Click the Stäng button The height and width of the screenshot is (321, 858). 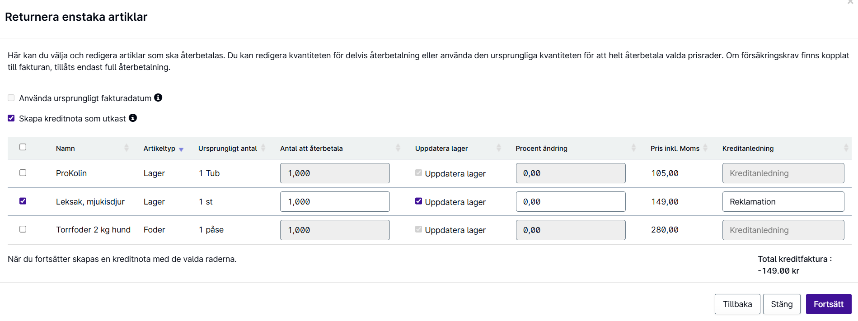click(x=782, y=304)
